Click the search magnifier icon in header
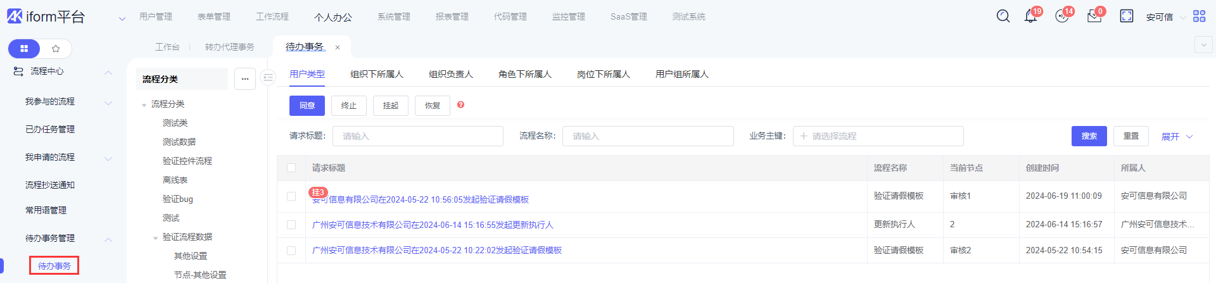1216x283 pixels. 1003,16
